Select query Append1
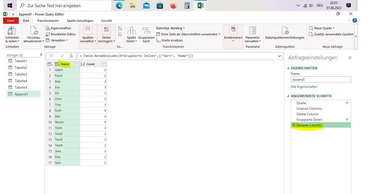This screenshot has height=194, width=368. pyautogui.click(x=24, y=94)
